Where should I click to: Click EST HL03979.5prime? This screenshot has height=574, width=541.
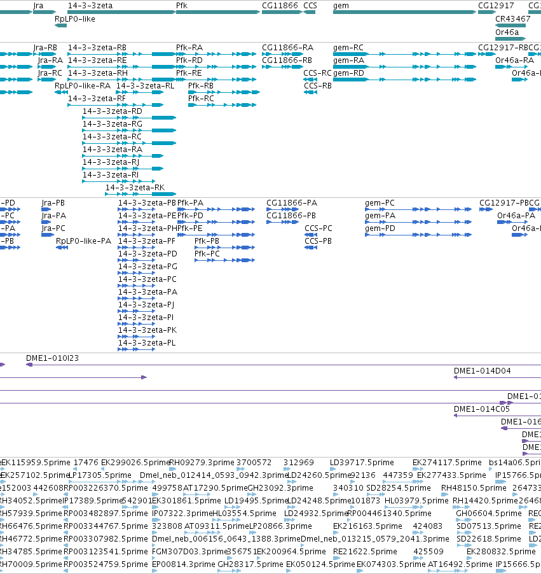(x=416, y=501)
